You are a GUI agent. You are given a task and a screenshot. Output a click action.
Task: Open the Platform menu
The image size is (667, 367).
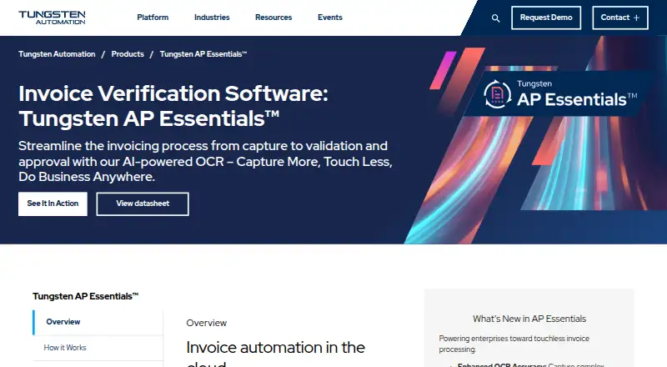click(x=153, y=18)
